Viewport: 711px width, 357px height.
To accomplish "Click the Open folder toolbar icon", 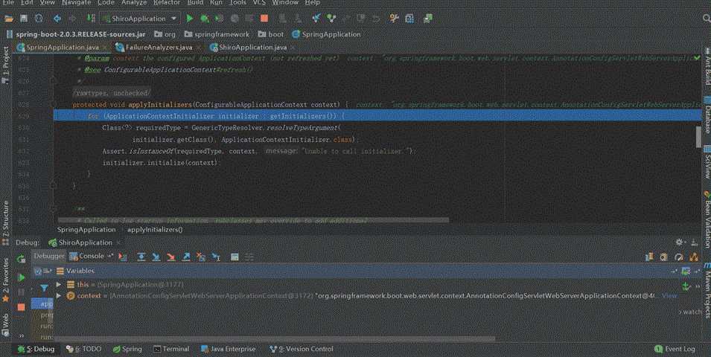I will pos(9,19).
